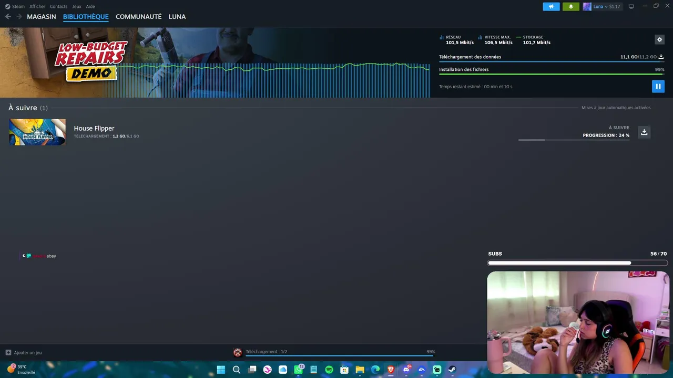Click the Steam icon in the taskbar

[x=452, y=370]
